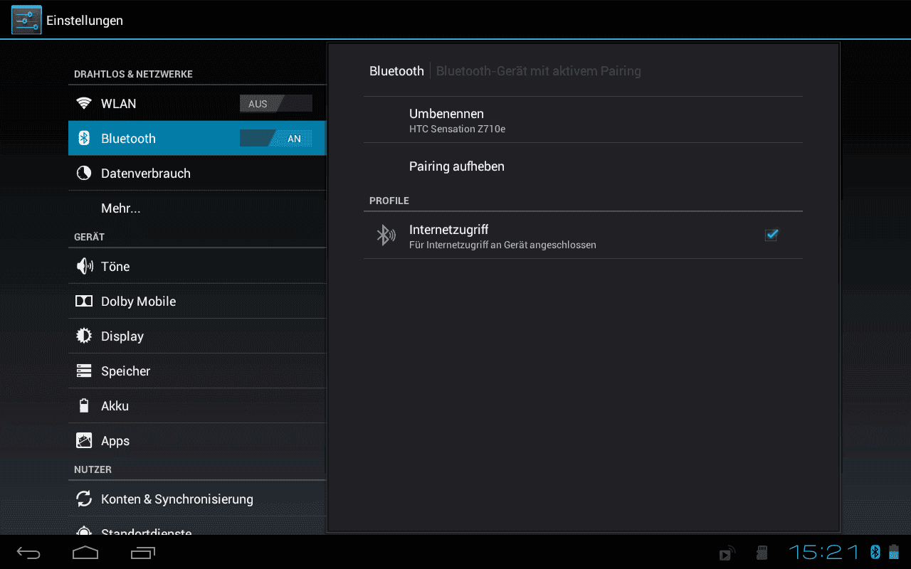911x569 pixels.
Task: Open Speicher storage settings
Action: pyautogui.click(x=197, y=371)
